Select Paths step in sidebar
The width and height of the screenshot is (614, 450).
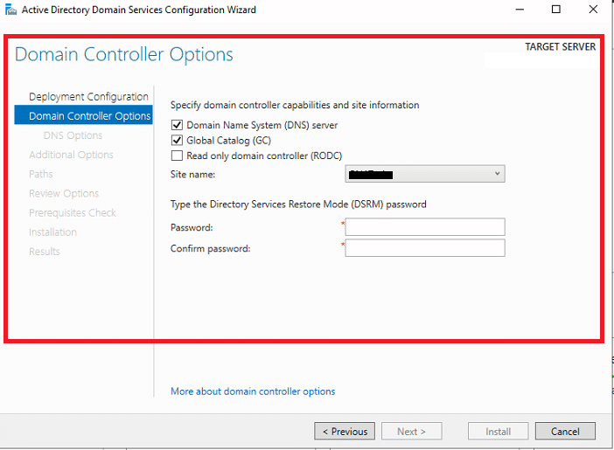click(41, 174)
